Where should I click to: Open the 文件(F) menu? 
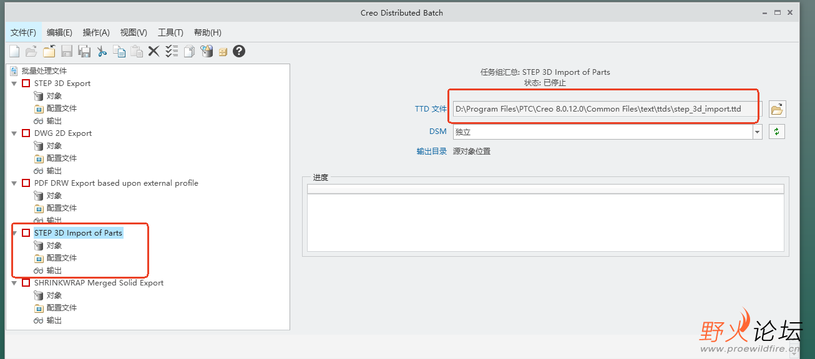(23, 32)
